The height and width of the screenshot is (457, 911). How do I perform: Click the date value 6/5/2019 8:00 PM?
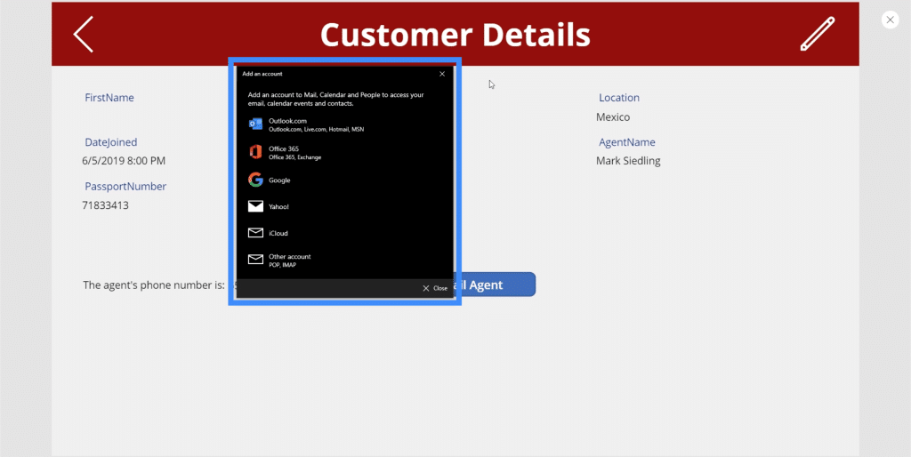pos(124,161)
